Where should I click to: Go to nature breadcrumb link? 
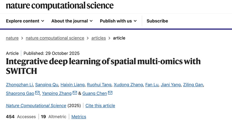pyautogui.click(x=12, y=38)
